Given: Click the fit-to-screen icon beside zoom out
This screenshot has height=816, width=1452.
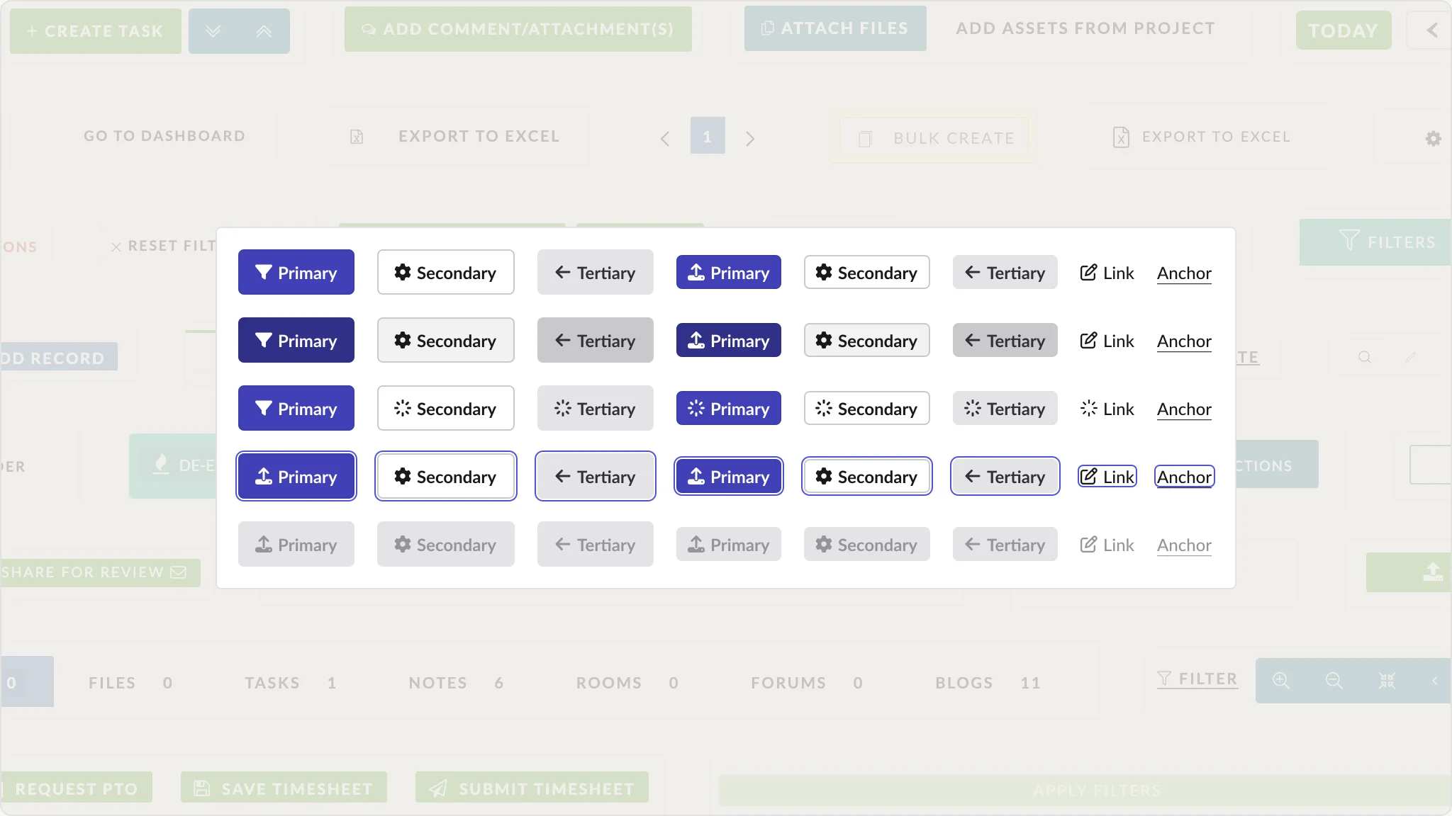Looking at the screenshot, I should (1387, 681).
